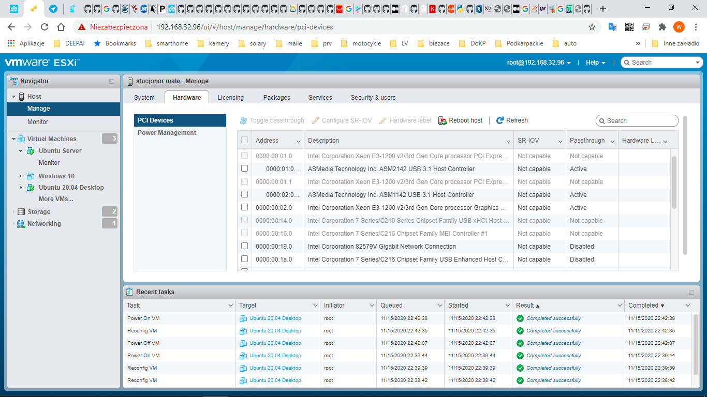This screenshot has width=707, height=397.
Task: Click the not secure warning icon
Action: 82,27
